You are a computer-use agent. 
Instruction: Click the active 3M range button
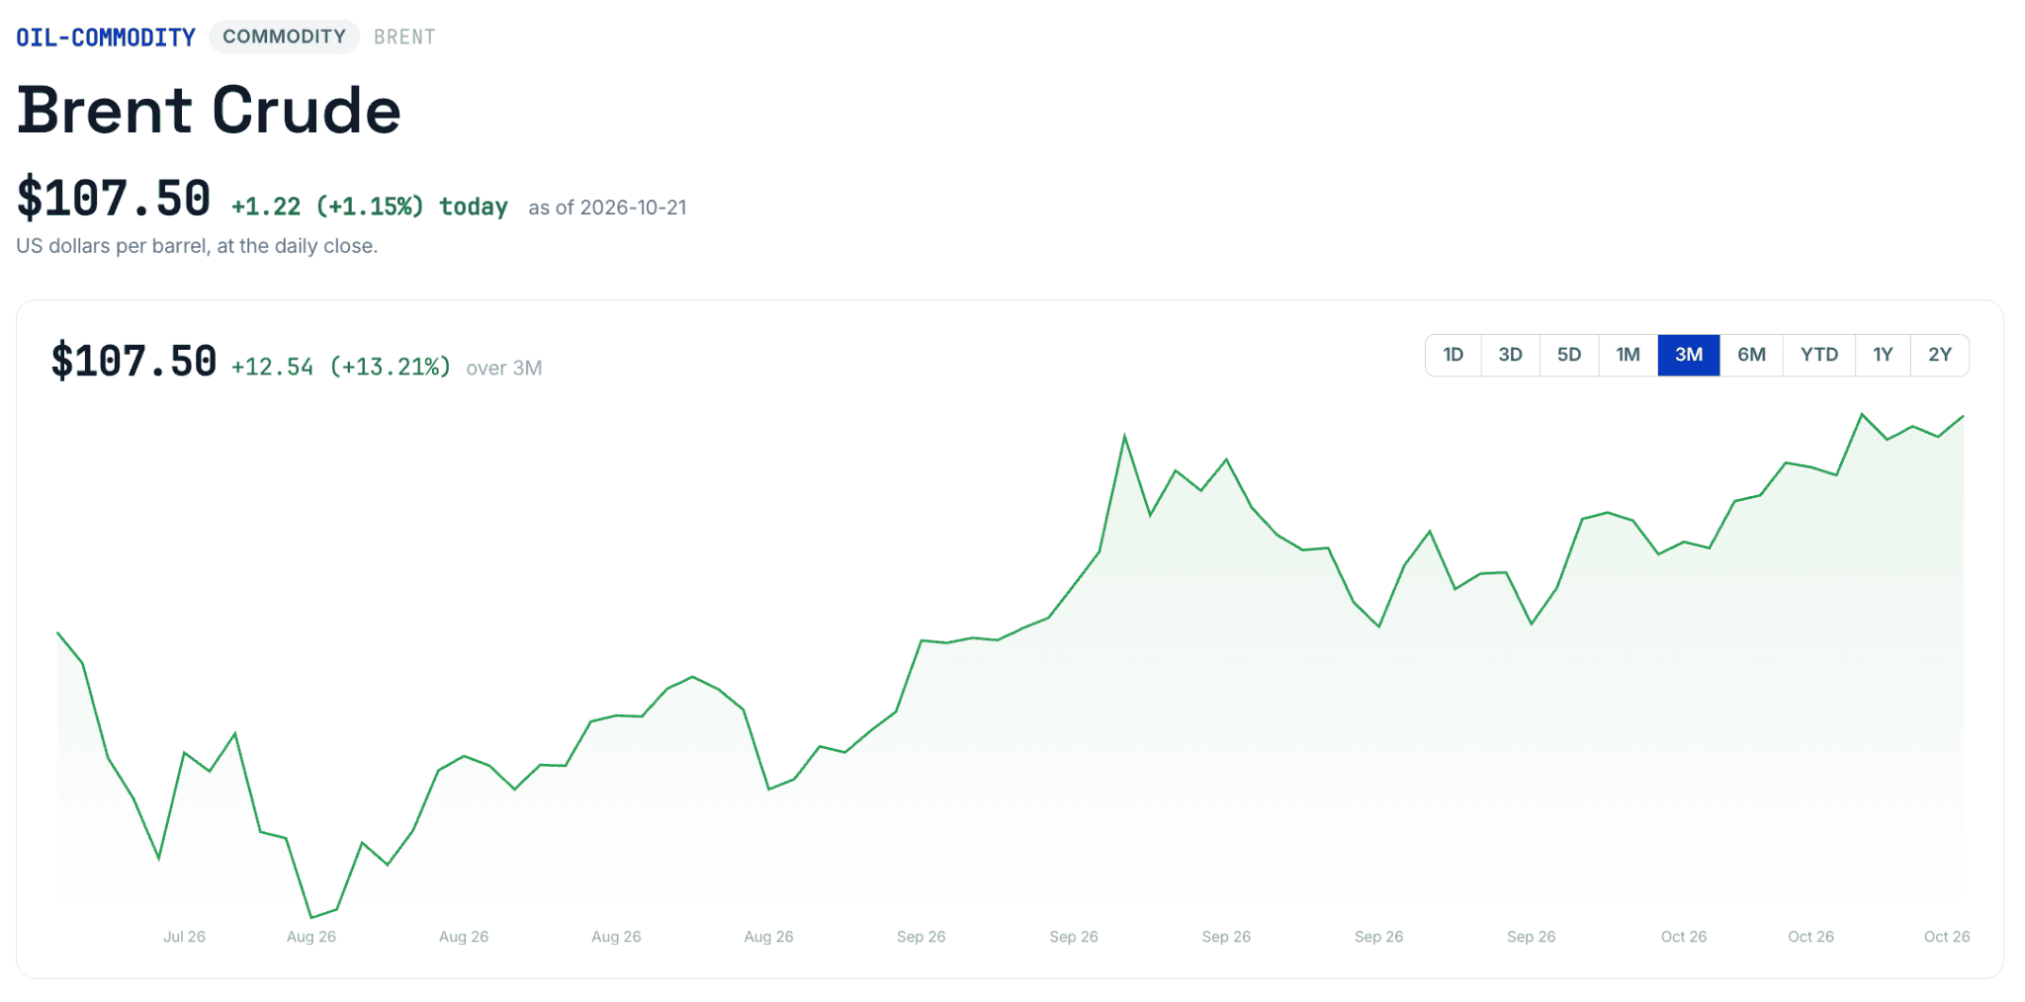pos(1689,355)
